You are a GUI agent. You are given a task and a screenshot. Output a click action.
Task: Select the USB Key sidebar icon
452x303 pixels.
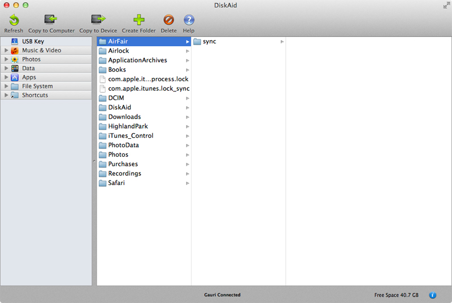click(15, 41)
